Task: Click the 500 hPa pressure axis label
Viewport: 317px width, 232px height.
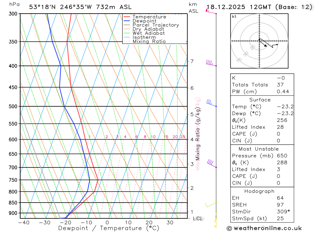Action: [13, 106]
